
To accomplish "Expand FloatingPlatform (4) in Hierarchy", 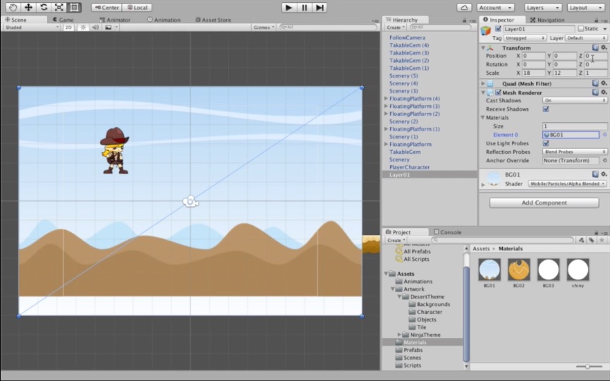I will (386, 99).
